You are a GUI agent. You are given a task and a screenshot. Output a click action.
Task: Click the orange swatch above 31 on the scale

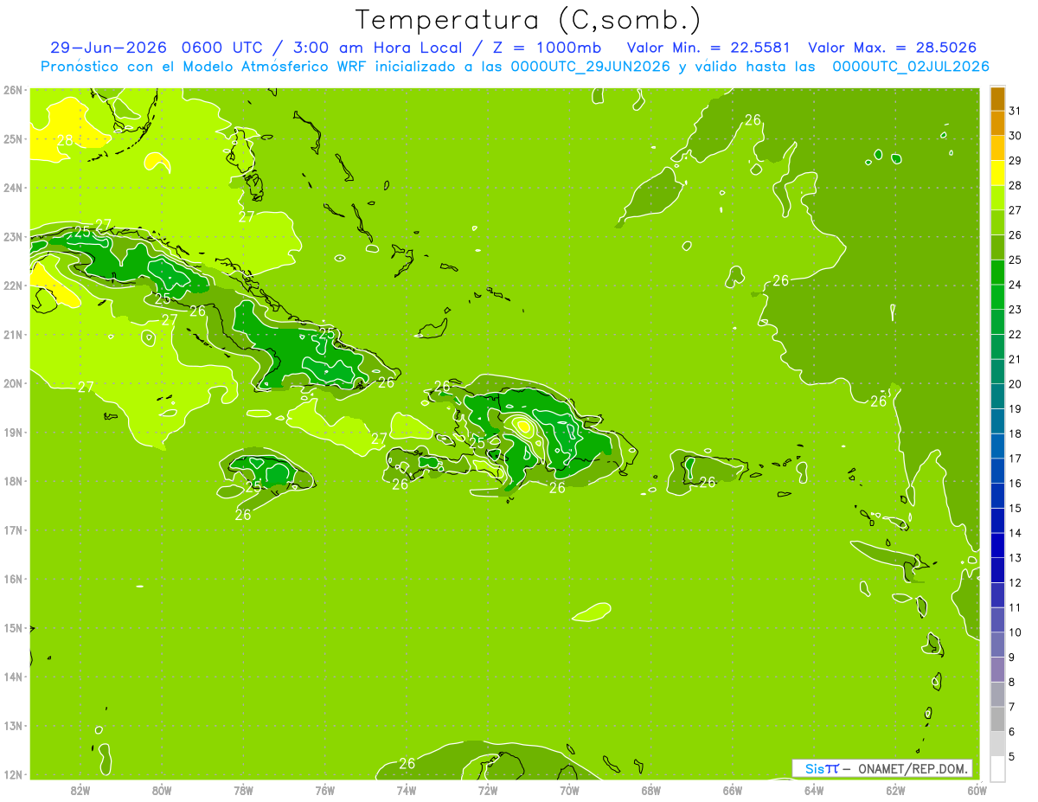[x=997, y=99]
